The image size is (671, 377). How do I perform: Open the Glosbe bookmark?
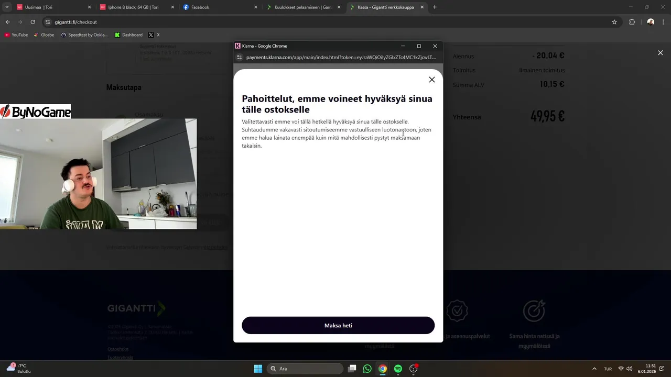tap(44, 35)
